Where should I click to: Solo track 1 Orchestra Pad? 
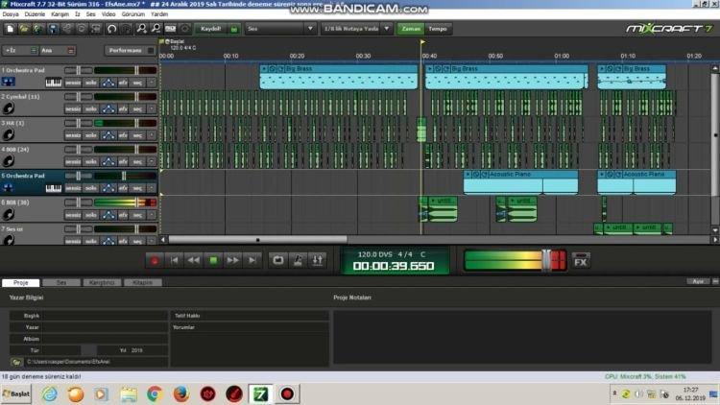91,83
